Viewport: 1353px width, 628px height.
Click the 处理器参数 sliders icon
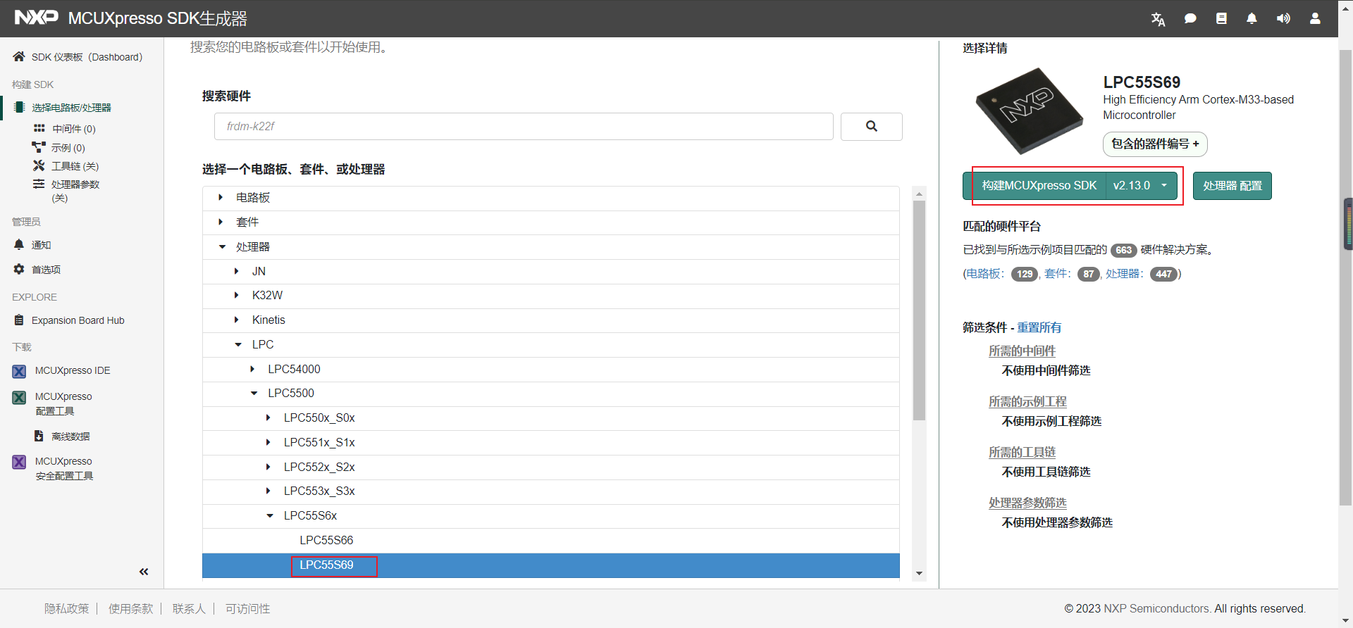[39, 184]
